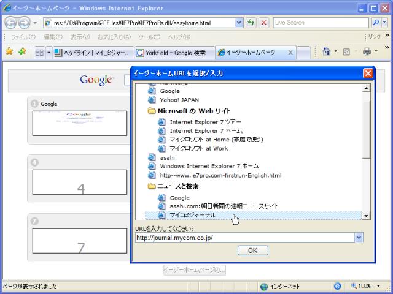393x294 pixels.
Task: Switch to the ヘッドライン マイコミジャーナル tab
Action: pos(93,53)
